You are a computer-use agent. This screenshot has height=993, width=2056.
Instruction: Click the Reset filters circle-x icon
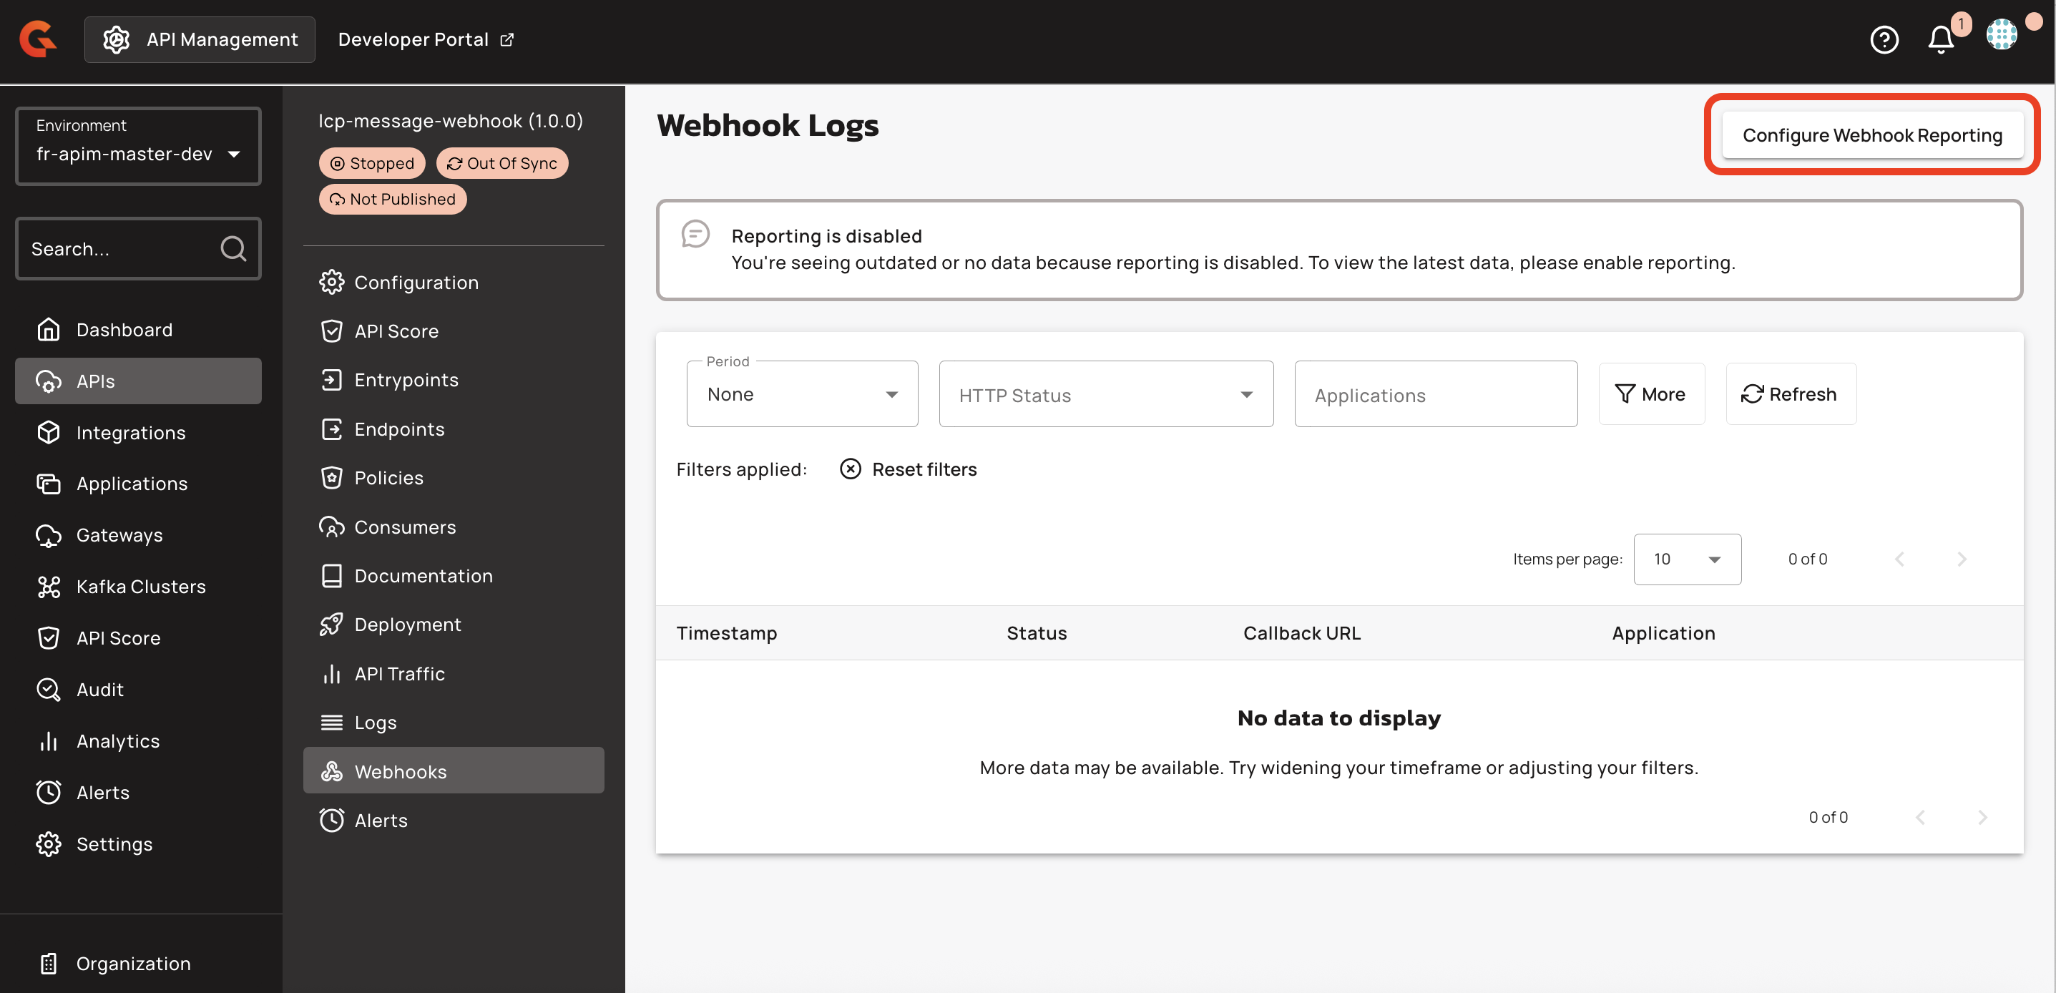pos(850,469)
